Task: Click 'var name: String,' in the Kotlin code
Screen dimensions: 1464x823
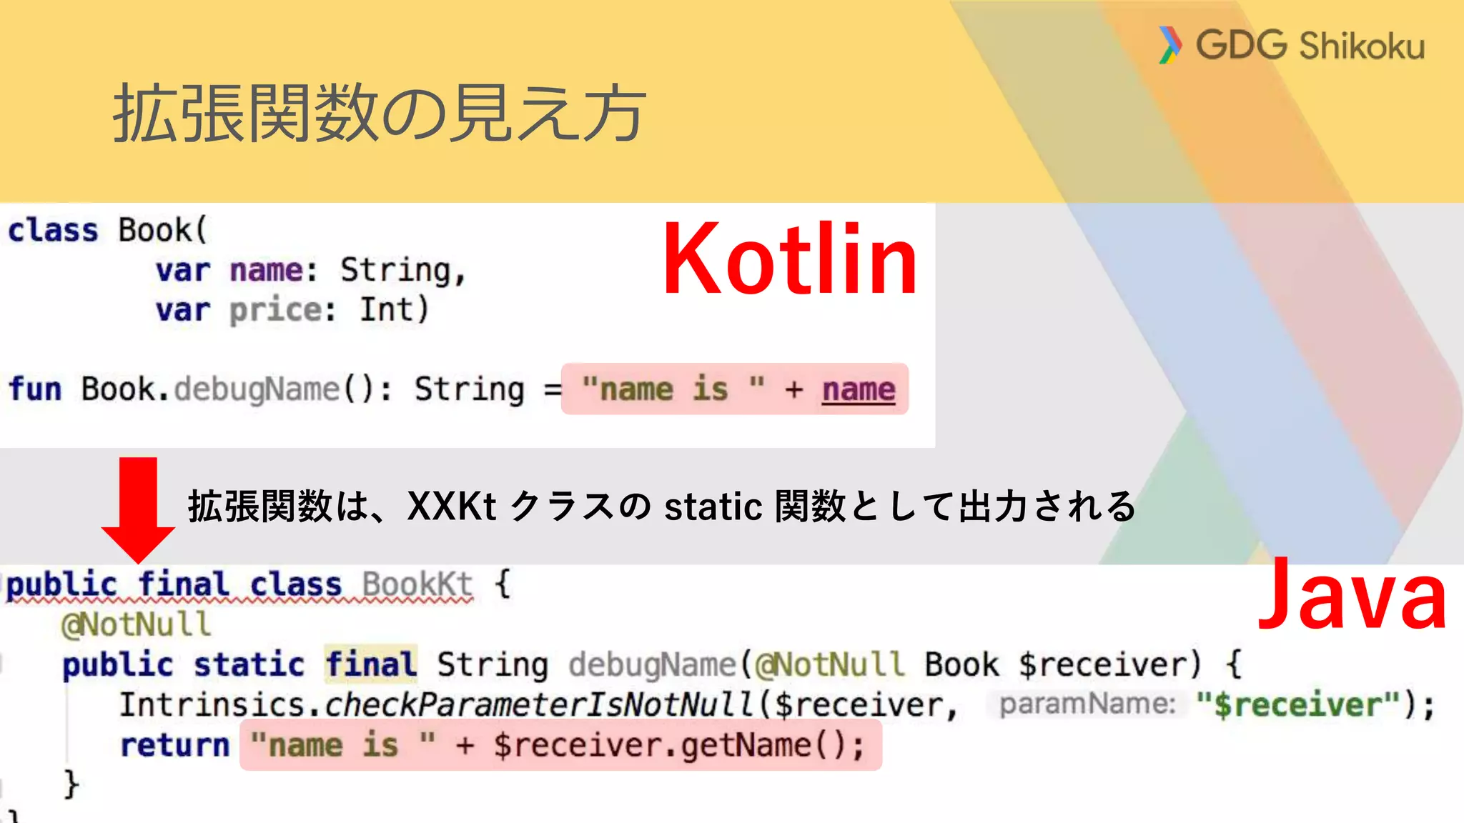Action: coord(311,270)
